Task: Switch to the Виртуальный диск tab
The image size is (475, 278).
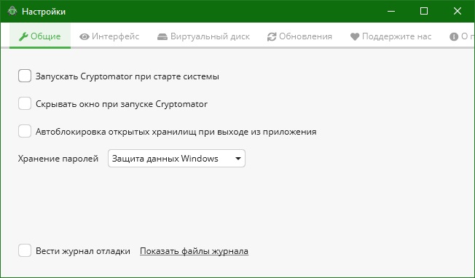Action: 203,36
